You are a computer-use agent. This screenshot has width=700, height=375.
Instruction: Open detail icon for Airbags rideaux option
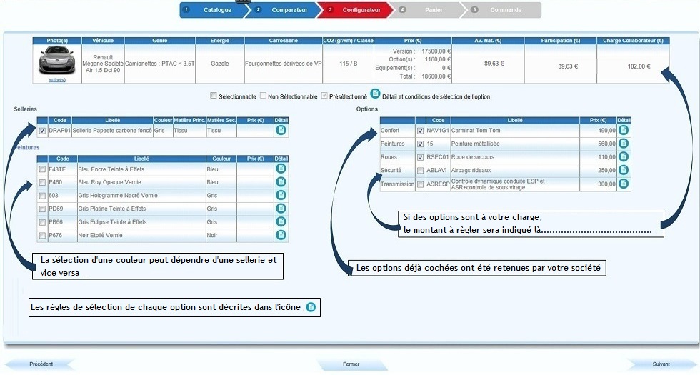click(x=624, y=170)
